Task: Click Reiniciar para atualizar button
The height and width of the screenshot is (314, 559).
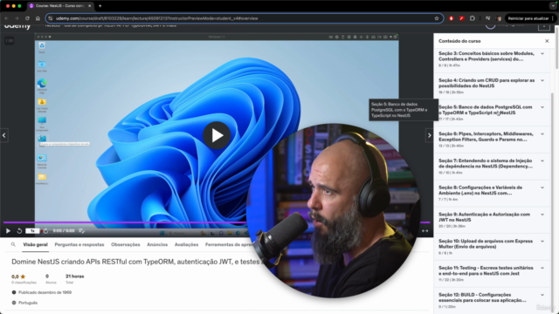Action: 528,18
